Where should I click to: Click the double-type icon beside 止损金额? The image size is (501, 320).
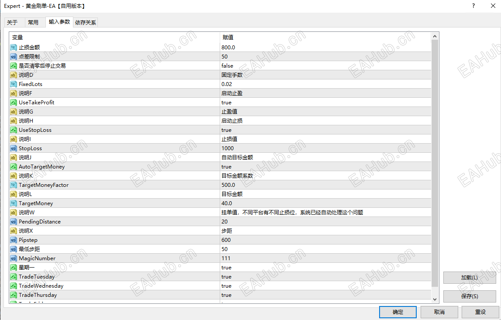(14, 47)
